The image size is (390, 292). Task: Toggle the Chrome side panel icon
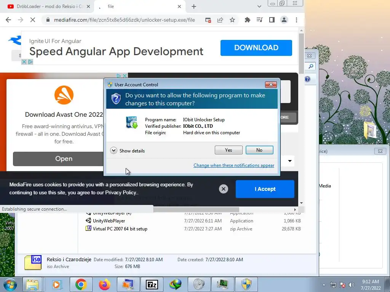click(x=272, y=20)
